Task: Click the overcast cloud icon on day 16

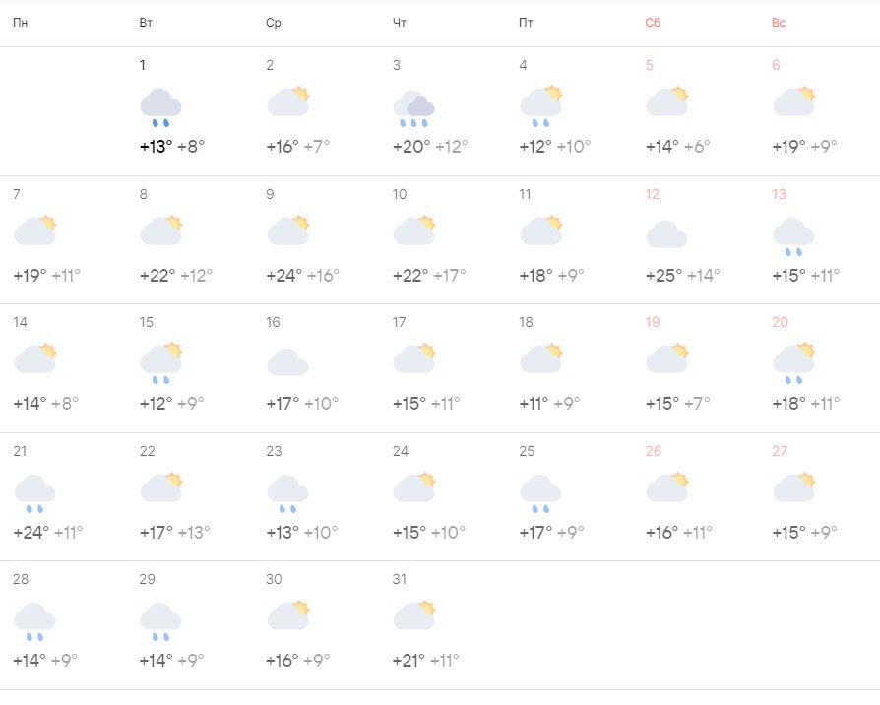Action: [287, 361]
